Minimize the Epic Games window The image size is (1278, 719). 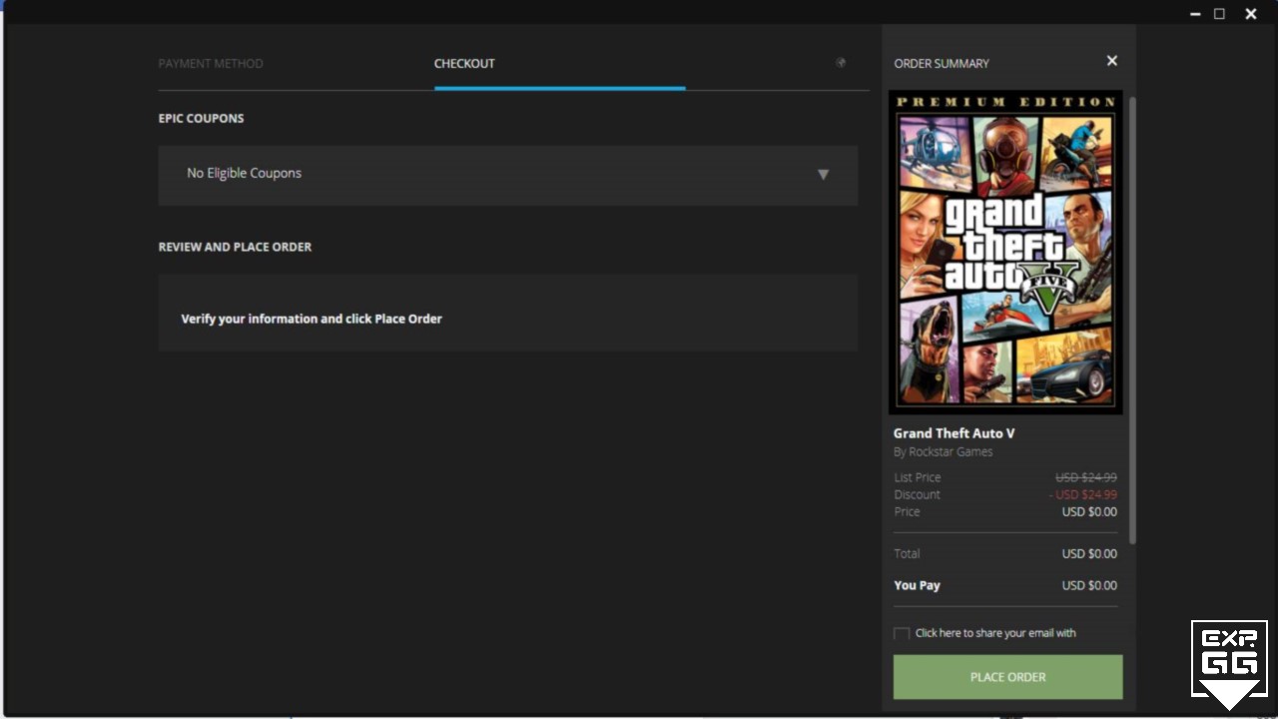tap(1195, 14)
